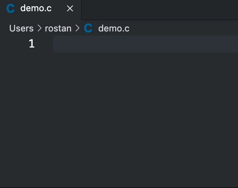Select line number 1 in the gutter
Screen dimensions: 238x188
click(32, 44)
